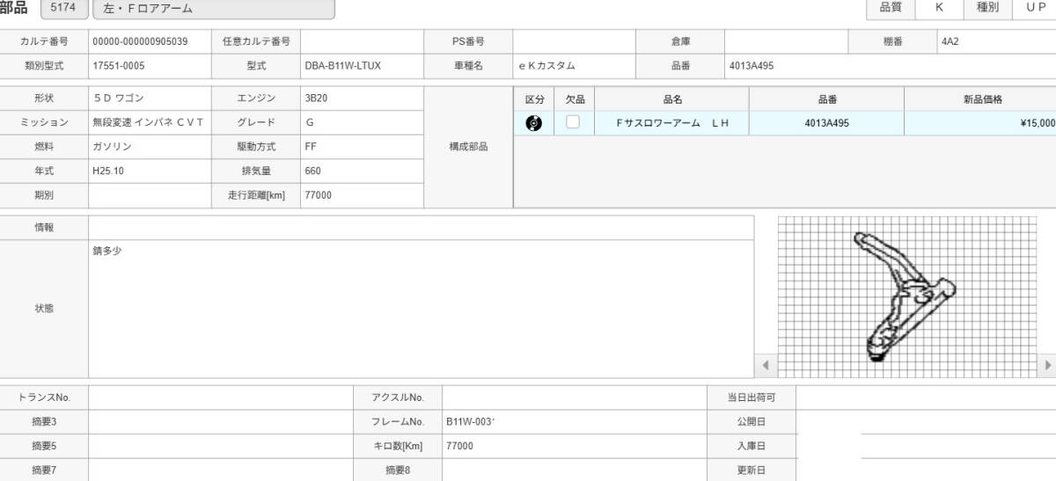This screenshot has height=481, width=1056.
Task: Click the price ¥15,000 cell
Action: tap(980, 124)
